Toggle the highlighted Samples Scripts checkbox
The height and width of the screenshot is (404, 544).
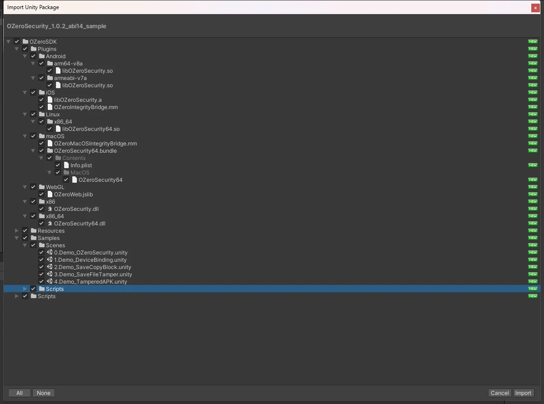(33, 289)
